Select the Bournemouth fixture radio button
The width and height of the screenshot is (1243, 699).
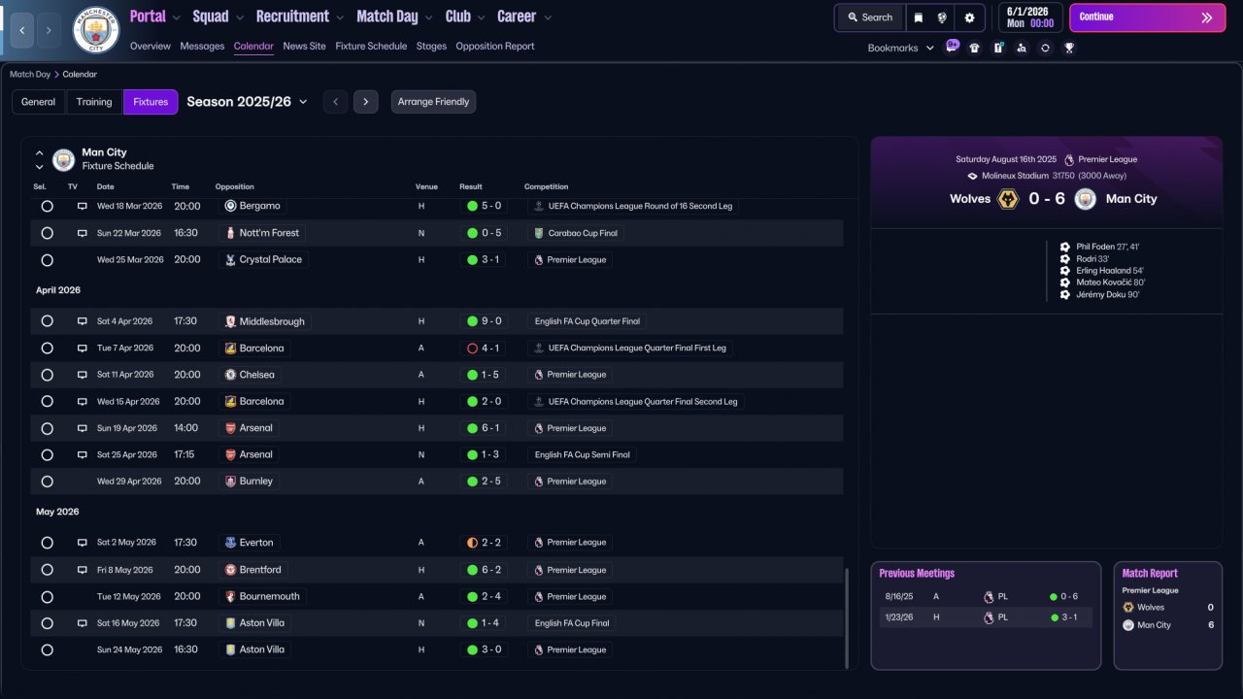pos(47,596)
